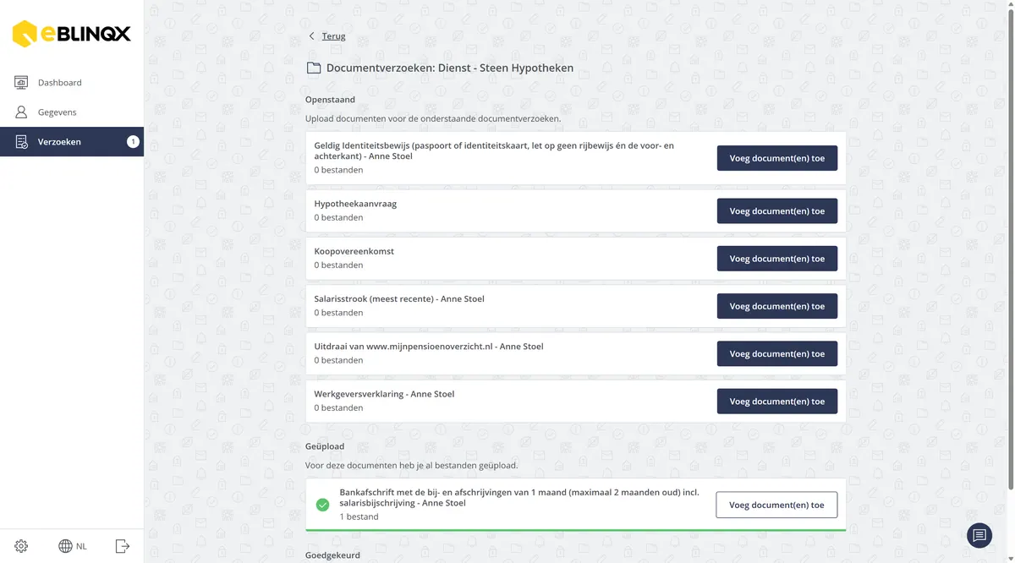Open the chat widget icon
This screenshot has height=563, width=1015.
979,535
